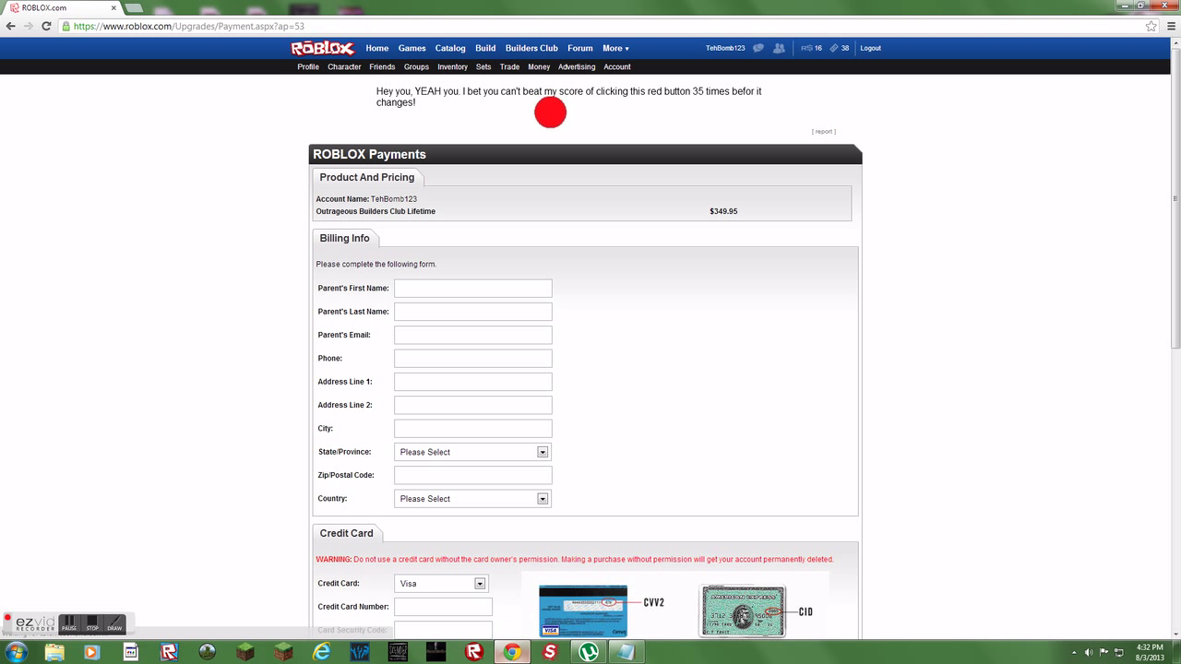Reload the page in Chrome

tap(46, 26)
